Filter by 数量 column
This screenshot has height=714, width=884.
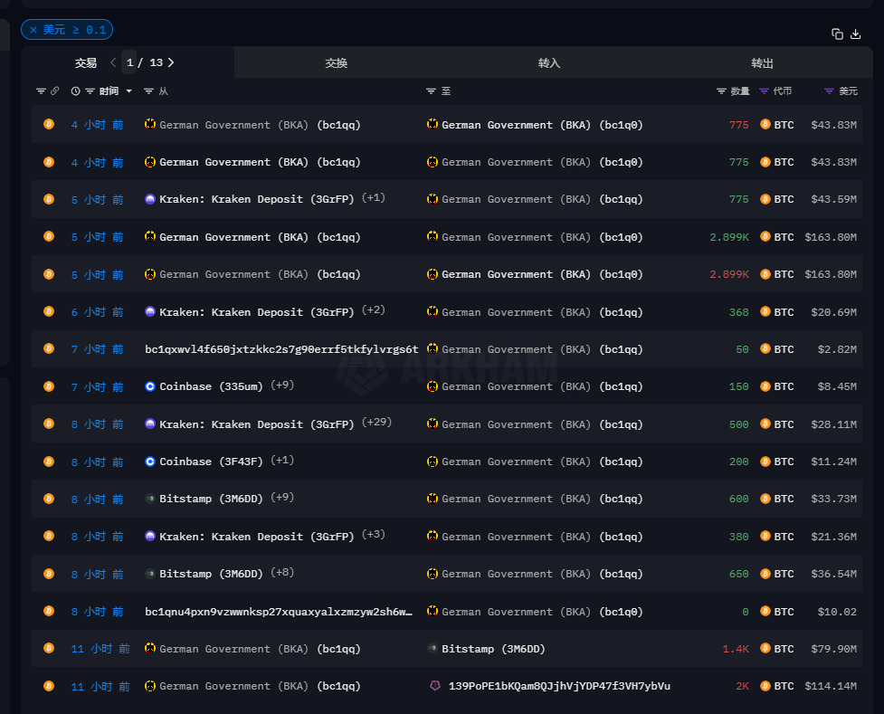pyautogui.click(x=721, y=91)
